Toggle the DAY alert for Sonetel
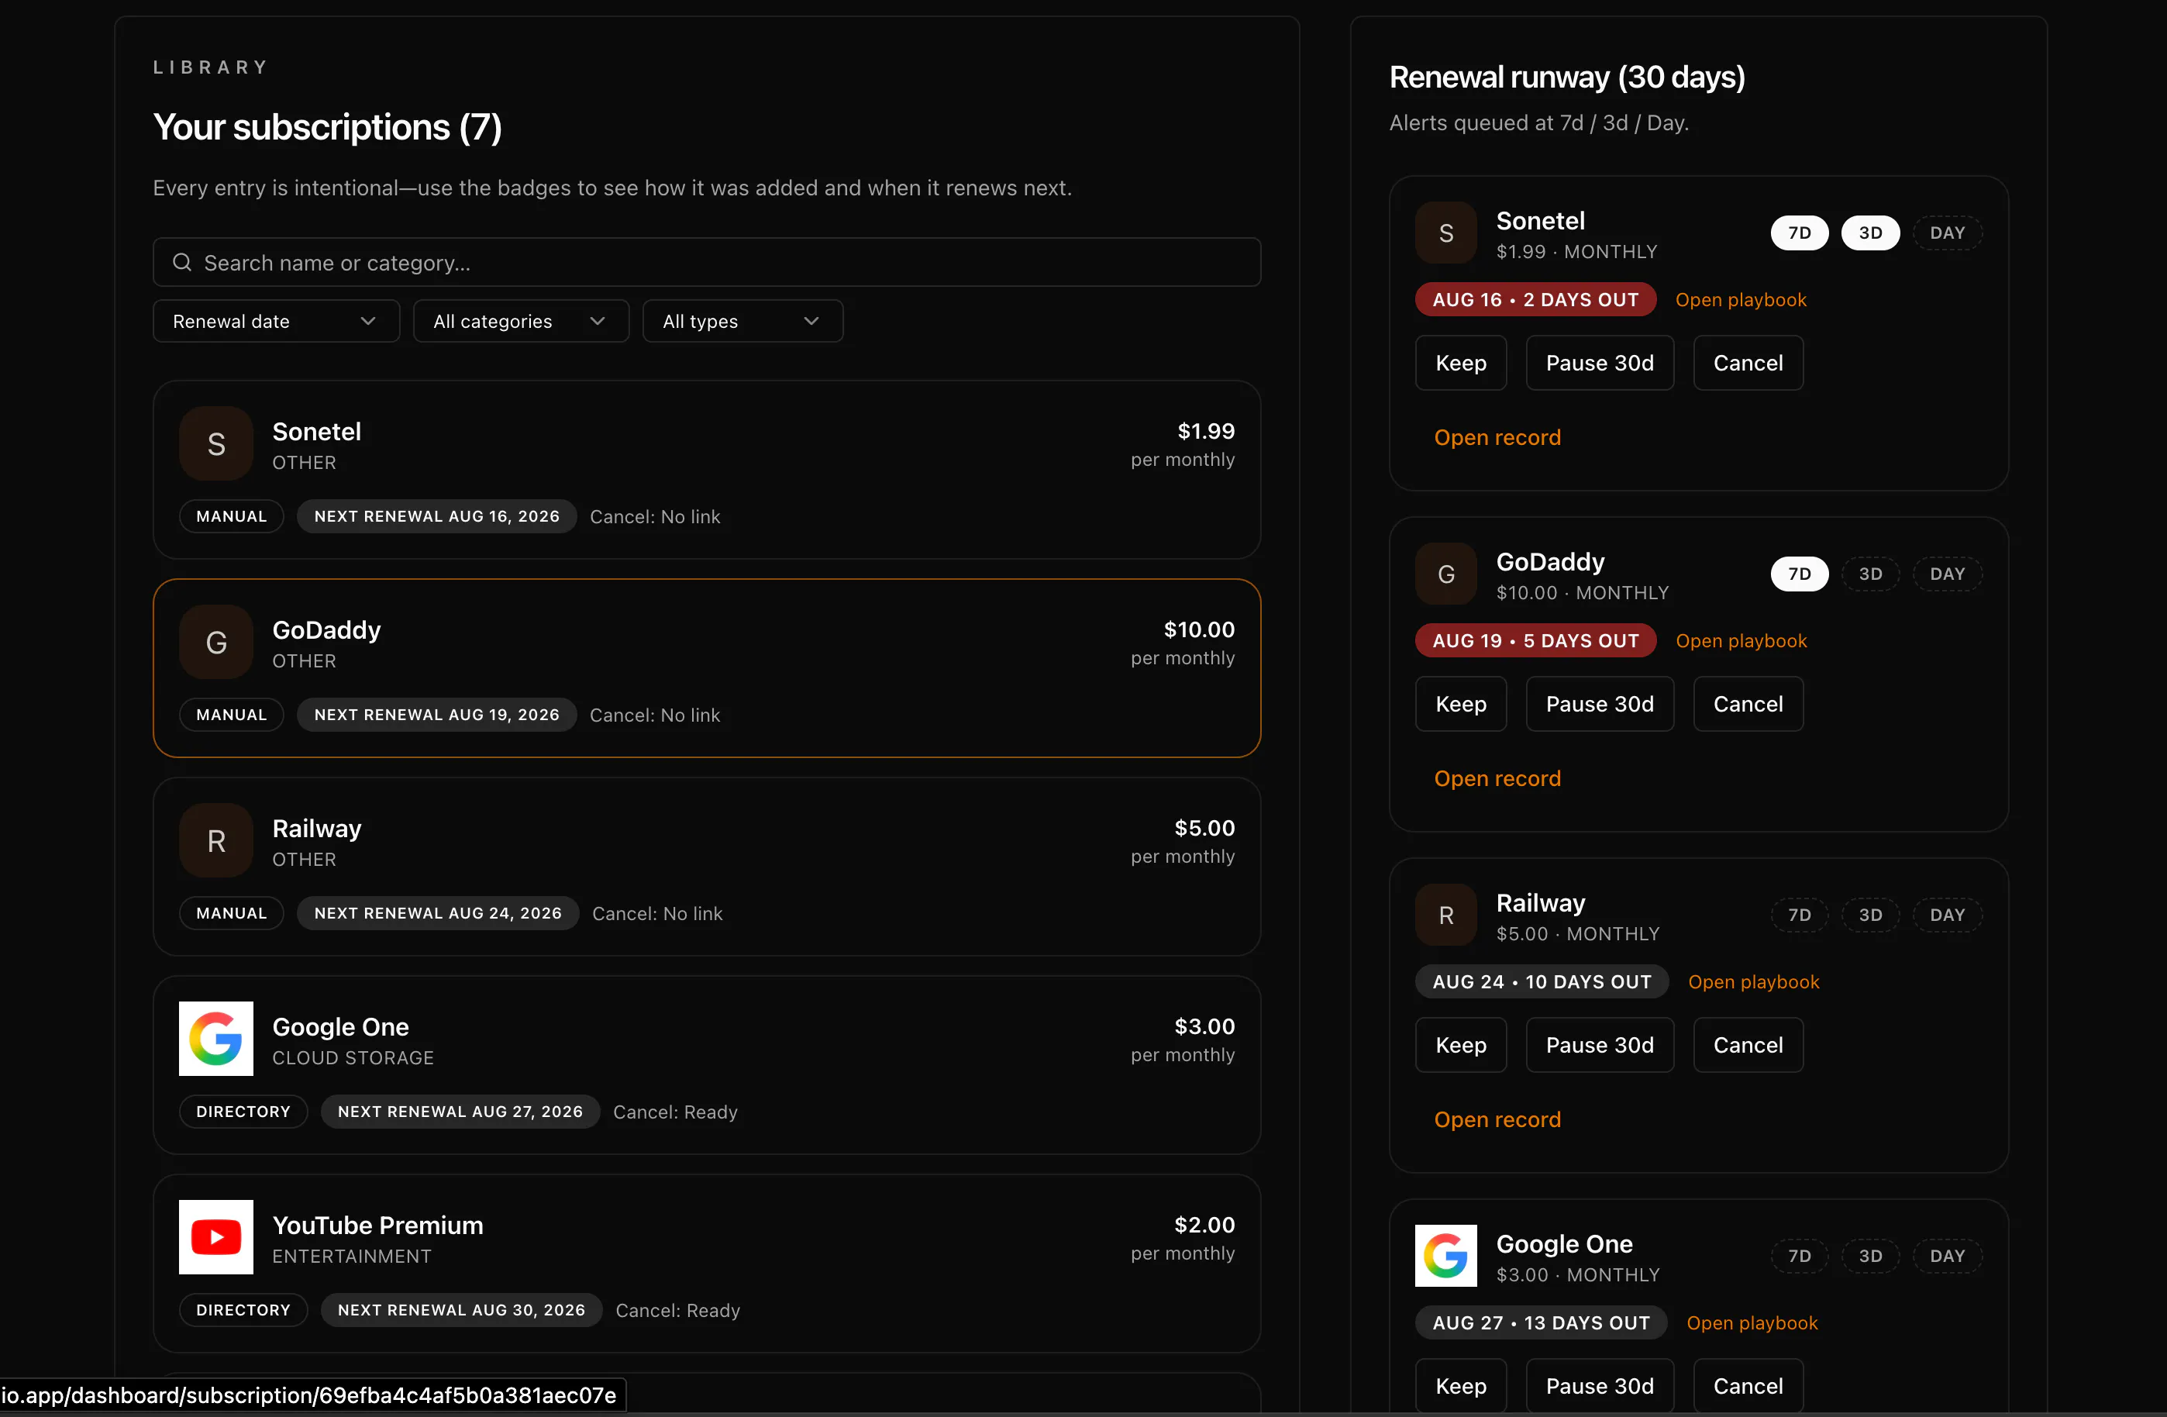The height and width of the screenshot is (1417, 2167). [x=1948, y=233]
